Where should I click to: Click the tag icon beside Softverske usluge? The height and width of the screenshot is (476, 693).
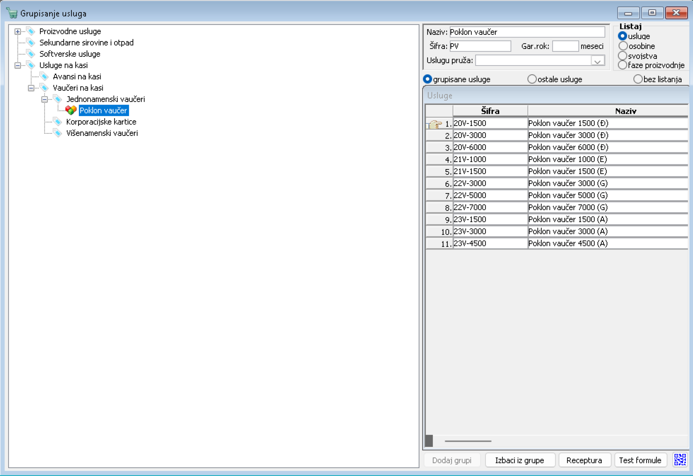pyautogui.click(x=31, y=54)
